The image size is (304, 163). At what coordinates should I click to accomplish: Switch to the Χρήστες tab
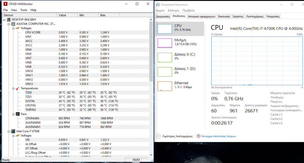(238, 16)
